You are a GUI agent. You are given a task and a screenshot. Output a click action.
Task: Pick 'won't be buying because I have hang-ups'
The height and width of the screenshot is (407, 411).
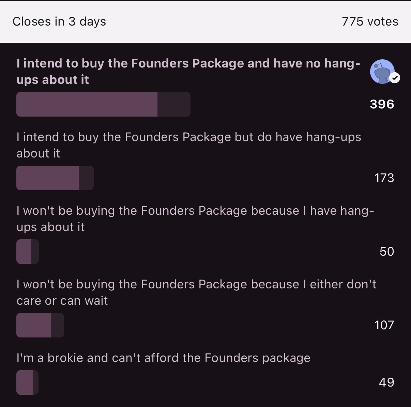(195, 219)
